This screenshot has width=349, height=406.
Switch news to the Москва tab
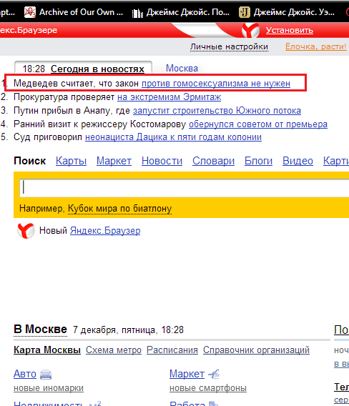coord(182,69)
